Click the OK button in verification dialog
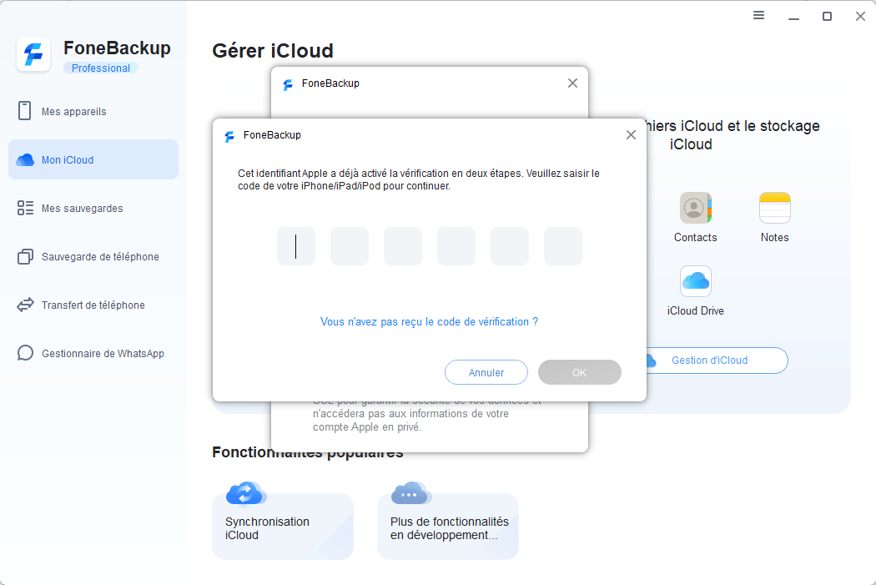Viewport: 876px width, 585px height. point(579,372)
